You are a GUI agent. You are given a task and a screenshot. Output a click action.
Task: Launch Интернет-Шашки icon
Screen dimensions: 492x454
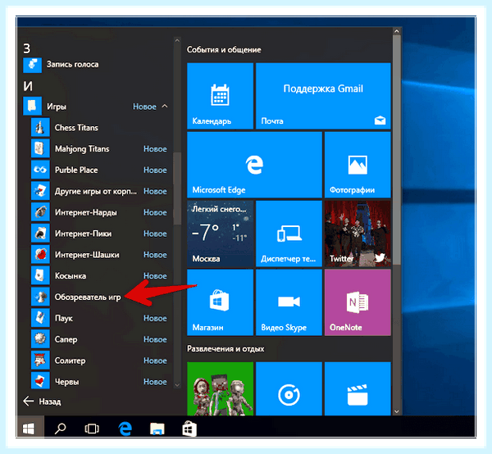(x=40, y=255)
